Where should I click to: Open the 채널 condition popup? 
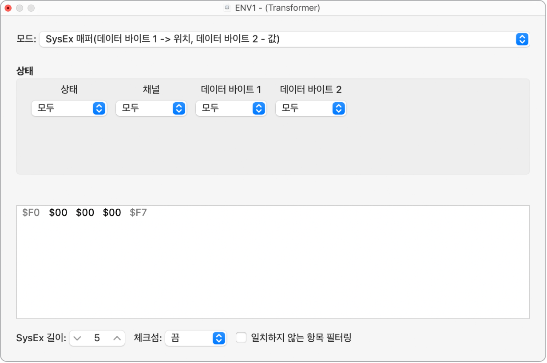pyautogui.click(x=151, y=108)
